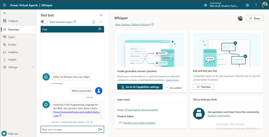Click the Edit and test your bot illustration
The width and height of the screenshot is (269, 137).
(227, 50)
